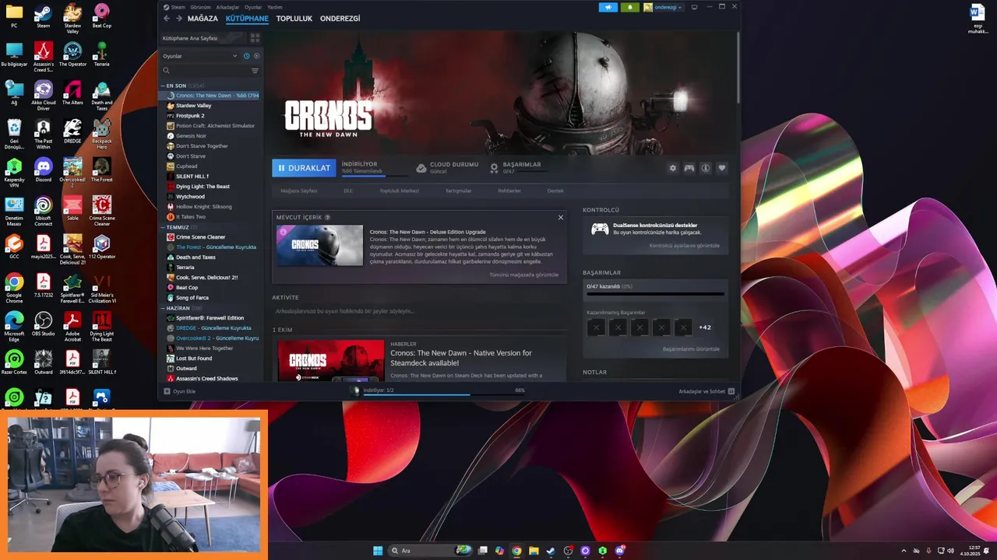This screenshot has height=560, width=997.
Task: Open Discord icon on taskbar
Action: point(620,551)
